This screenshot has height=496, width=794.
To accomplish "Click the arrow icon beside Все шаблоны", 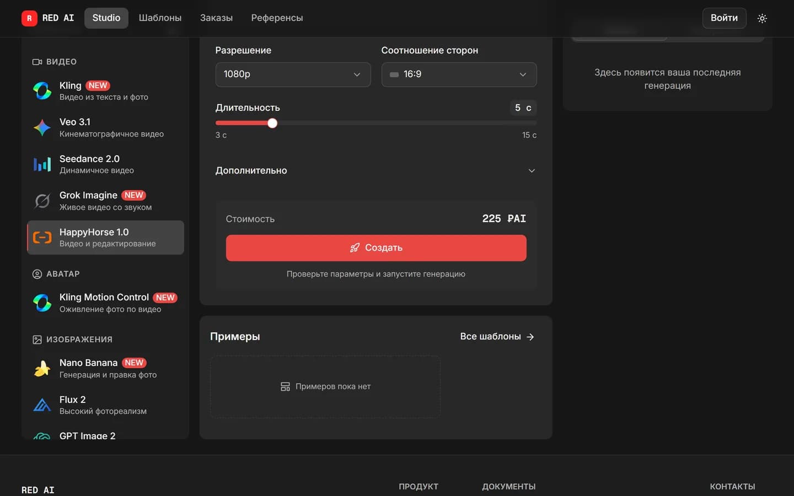I will 530,337.
